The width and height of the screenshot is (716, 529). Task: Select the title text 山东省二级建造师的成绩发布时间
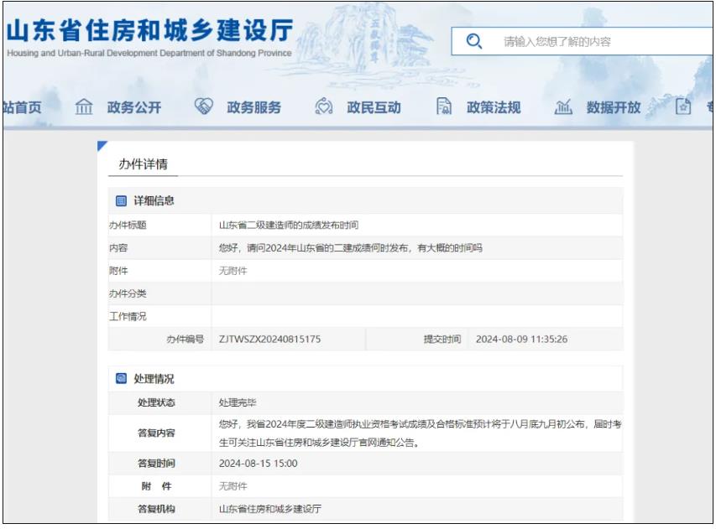(289, 225)
